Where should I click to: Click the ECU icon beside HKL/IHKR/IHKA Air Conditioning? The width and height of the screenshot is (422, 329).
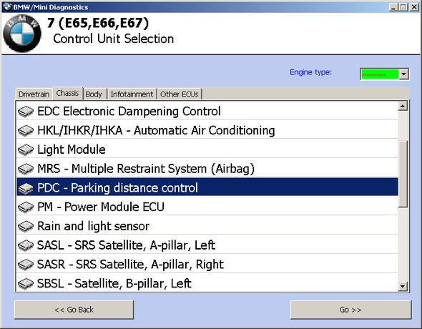click(26, 130)
